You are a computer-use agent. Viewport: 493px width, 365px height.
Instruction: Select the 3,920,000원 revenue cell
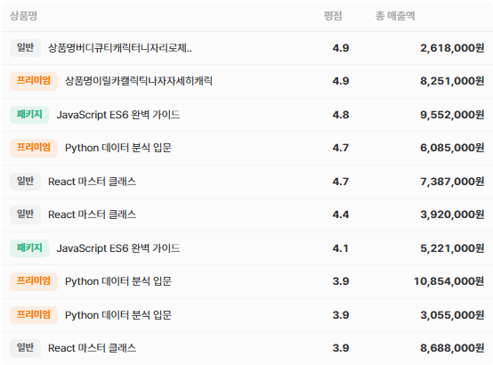(x=452, y=215)
